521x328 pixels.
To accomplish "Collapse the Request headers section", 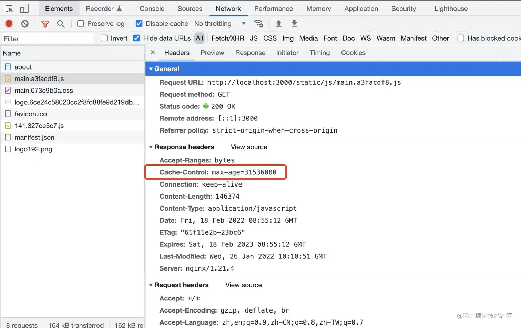I will 151,285.
